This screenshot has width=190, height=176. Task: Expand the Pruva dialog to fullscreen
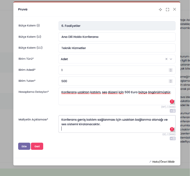point(167,10)
